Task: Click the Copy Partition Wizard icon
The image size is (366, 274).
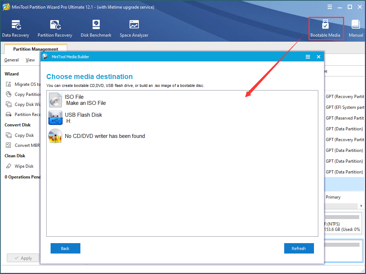Action: click(x=9, y=94)
